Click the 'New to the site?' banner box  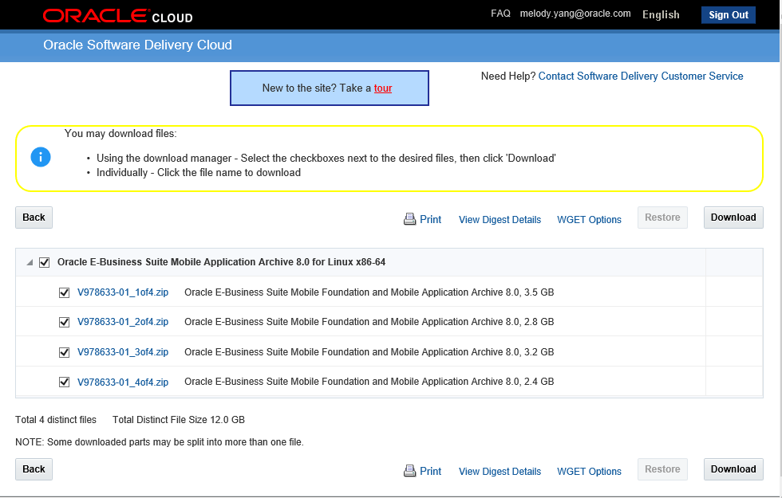coord(329,88)
